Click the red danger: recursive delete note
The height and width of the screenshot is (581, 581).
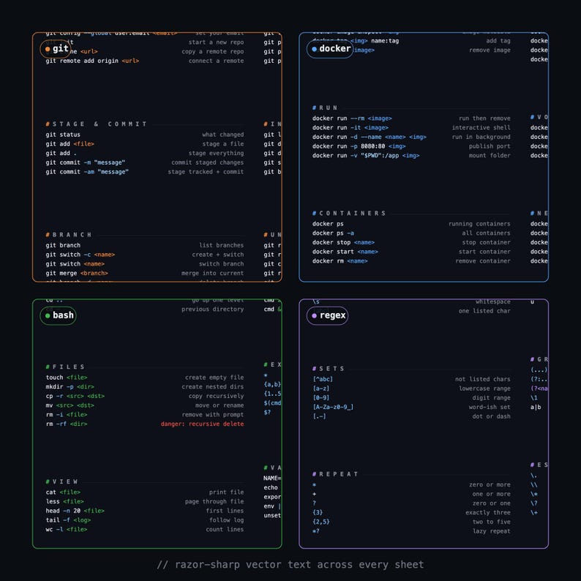point(202,424)
